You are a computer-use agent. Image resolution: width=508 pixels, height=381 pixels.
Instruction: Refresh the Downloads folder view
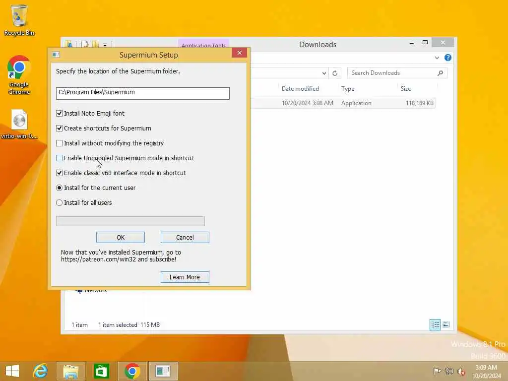[x=335, y=73]
